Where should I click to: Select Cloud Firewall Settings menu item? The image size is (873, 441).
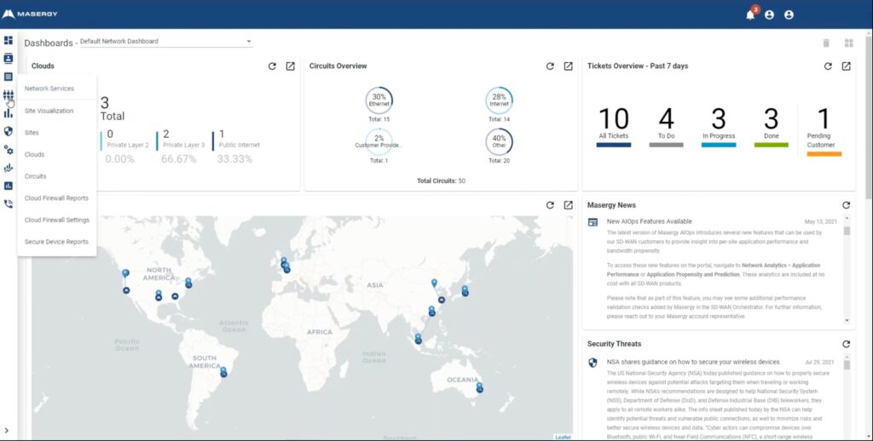(x=57, y=220)
